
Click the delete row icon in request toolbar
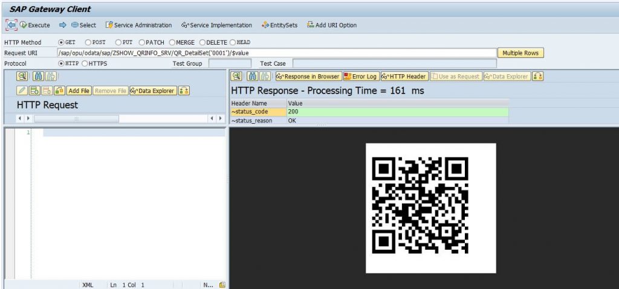click(47, 91)
